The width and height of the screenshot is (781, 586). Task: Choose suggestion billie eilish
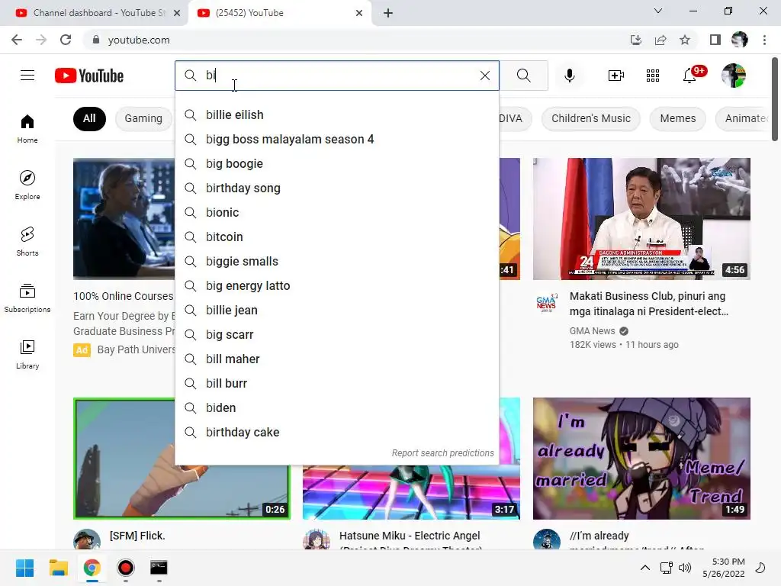pos(337,114)
